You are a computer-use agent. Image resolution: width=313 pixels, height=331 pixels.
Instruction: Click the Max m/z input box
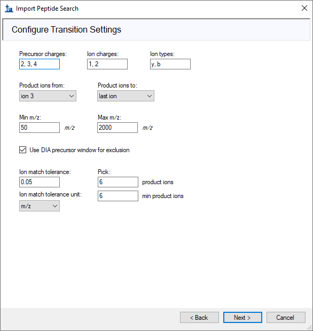(118, 128)
